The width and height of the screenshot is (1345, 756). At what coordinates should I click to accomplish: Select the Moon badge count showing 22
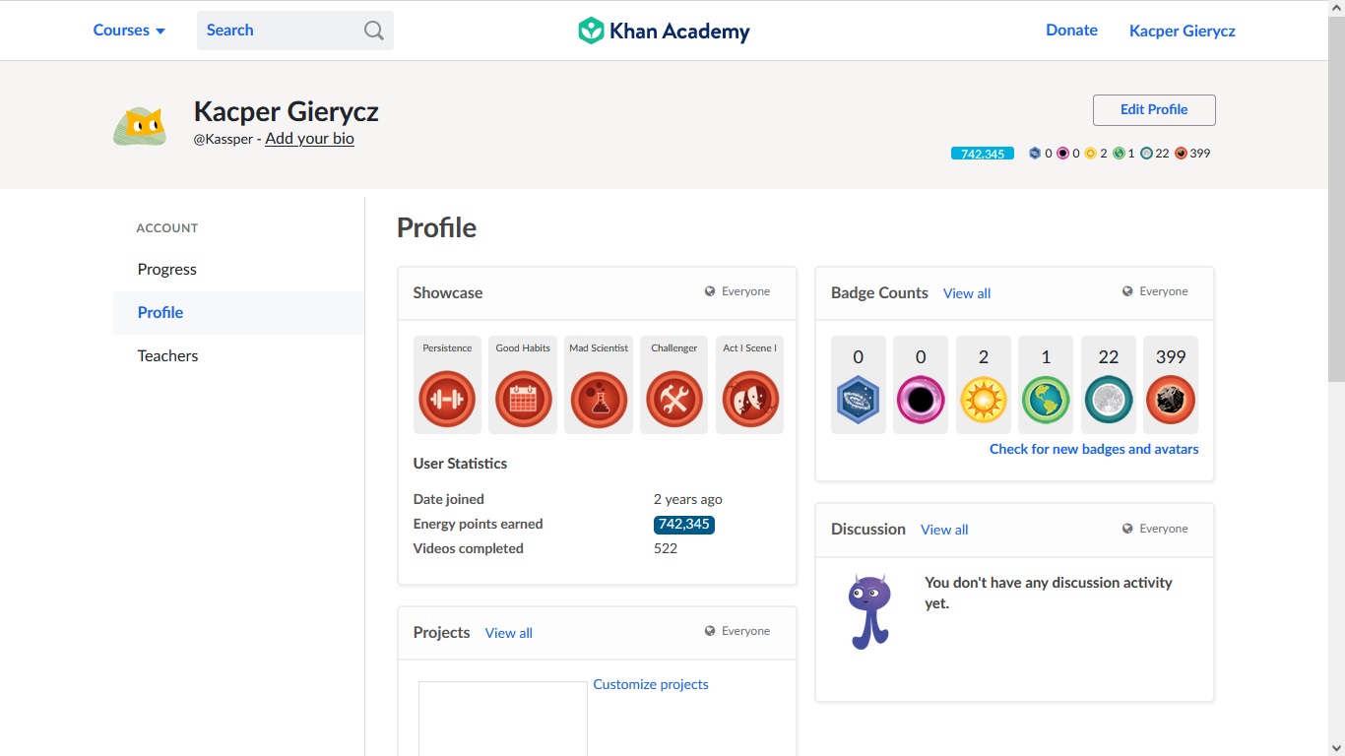[x=1109, y=385]
